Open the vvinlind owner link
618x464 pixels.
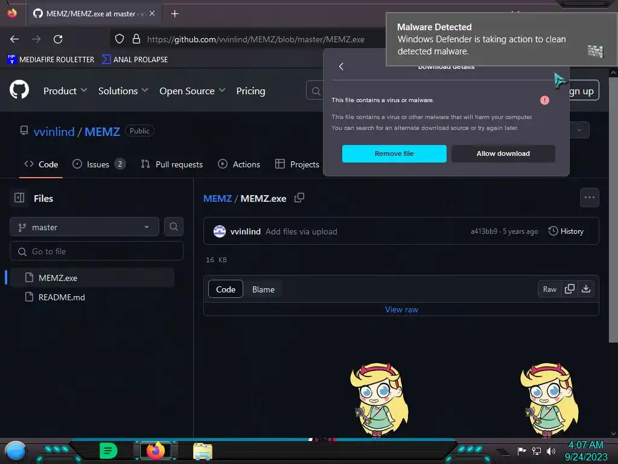pos(54,131)
